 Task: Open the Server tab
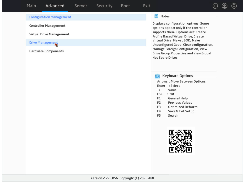pos(81,6)
